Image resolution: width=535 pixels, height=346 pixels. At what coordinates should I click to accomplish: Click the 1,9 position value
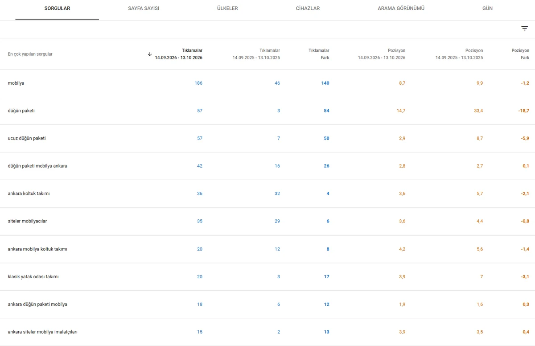click(x=402, y=304)
